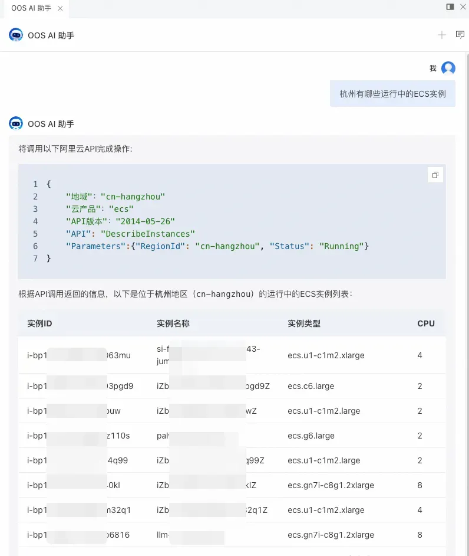Image resolution: width=469 pixels, height=556 pixels.
Task: Click ecs.u1-c1m2.xlarge in the 63mu row
Action: click(x=326, y=355)
